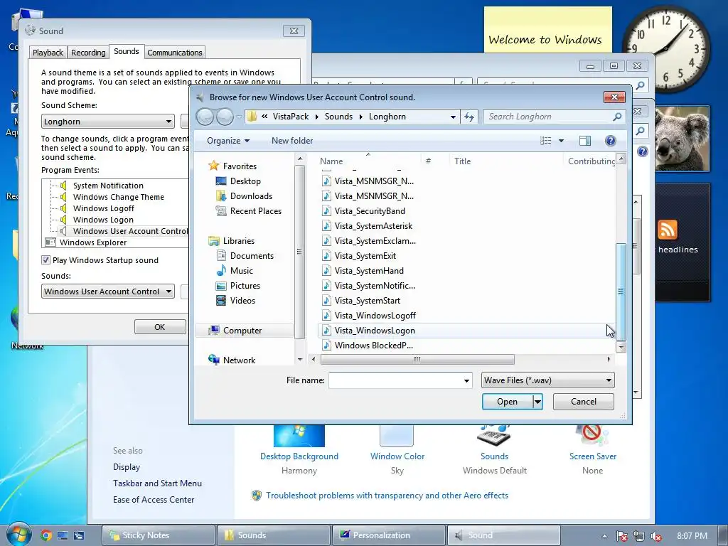The image size is (728, 546).
Task: Click the network tray icon
Action: click(x=639, y=536)
